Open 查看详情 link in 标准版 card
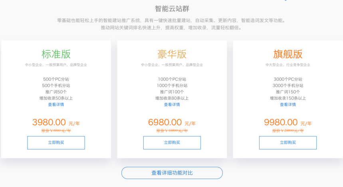 click(56, 104)
